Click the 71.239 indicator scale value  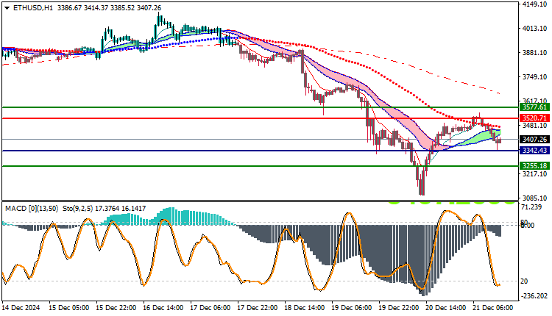pos(531,207)
